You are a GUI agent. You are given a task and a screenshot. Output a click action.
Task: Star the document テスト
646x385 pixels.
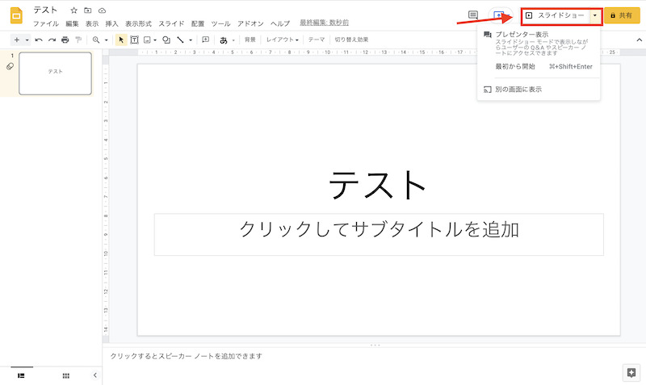tap(74, 10)
